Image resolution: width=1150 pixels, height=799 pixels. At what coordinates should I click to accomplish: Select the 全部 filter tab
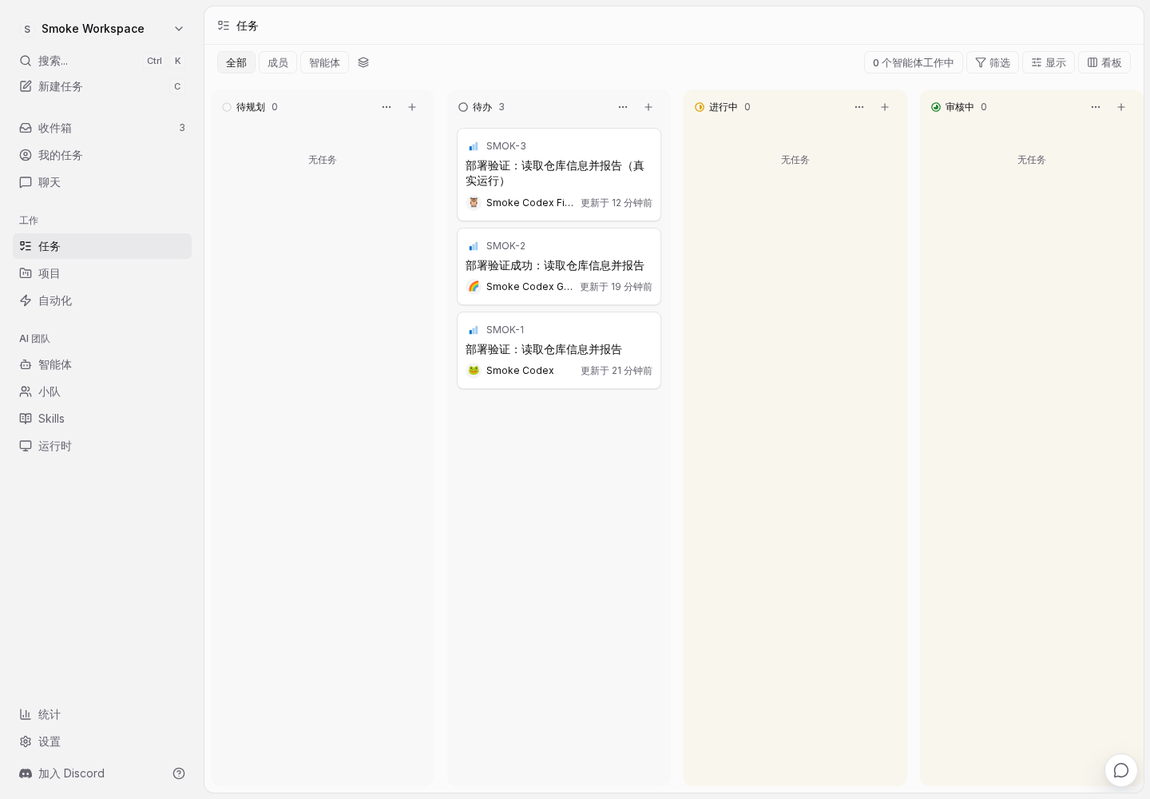tap(236, 62)
